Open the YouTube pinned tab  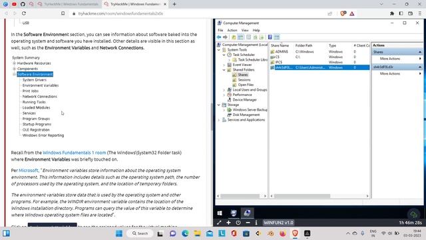click(x=14, y=4)
